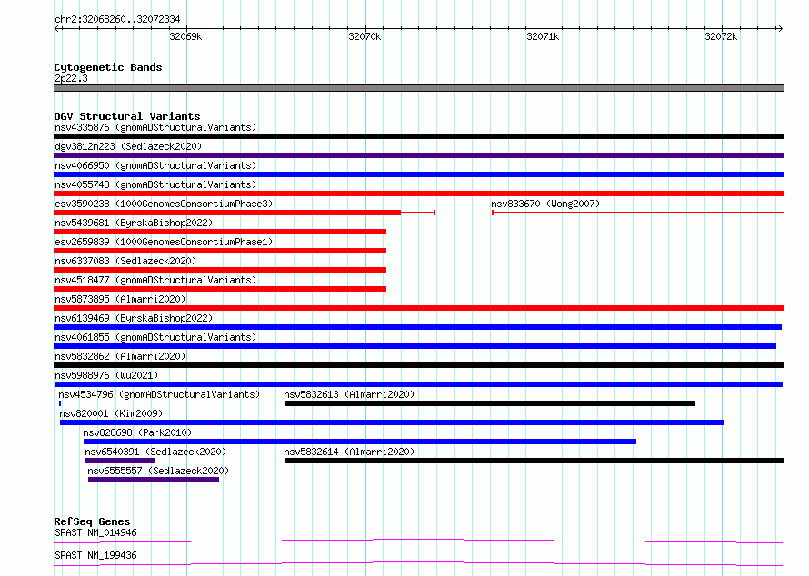Click the thin red line under nsv833670
Image resolution: width=809 pixels, height=576 pixels.
coord(638,213)
